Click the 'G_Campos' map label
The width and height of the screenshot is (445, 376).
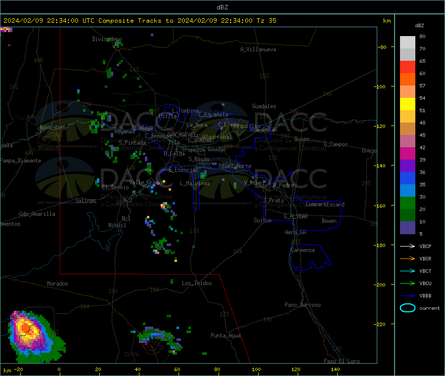tap(336, 144)
